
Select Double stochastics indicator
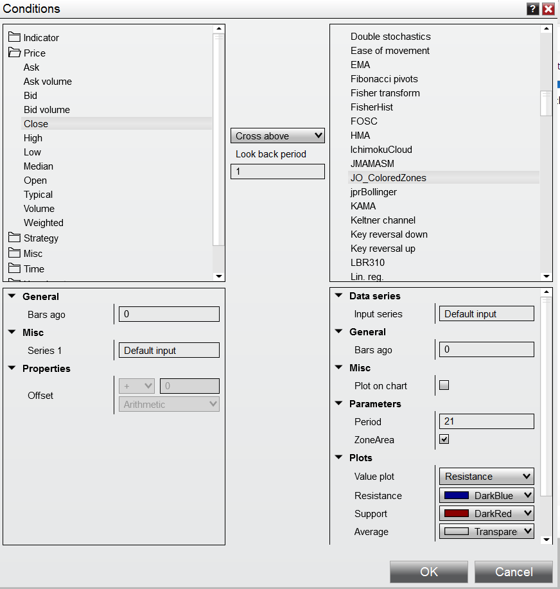(x=390, y=37)
